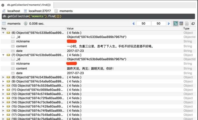Click the object icon of document (9)
The image size is (198, 120).
click(x=8, y=81)
